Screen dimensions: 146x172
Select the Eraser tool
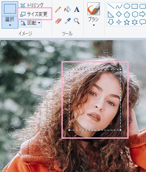(x=58, y=21)
